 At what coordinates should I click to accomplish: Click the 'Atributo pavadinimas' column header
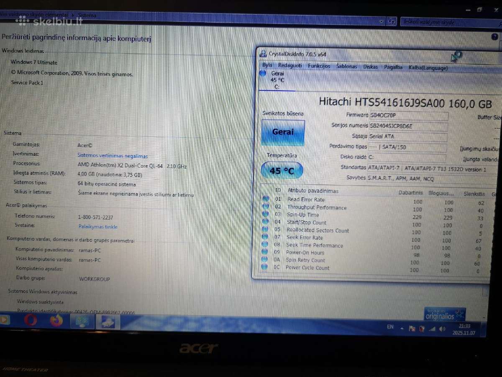pos(313,191)
